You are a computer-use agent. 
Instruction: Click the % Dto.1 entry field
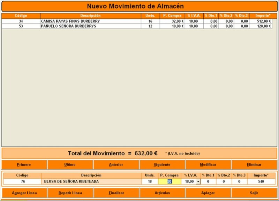[209, 181]
